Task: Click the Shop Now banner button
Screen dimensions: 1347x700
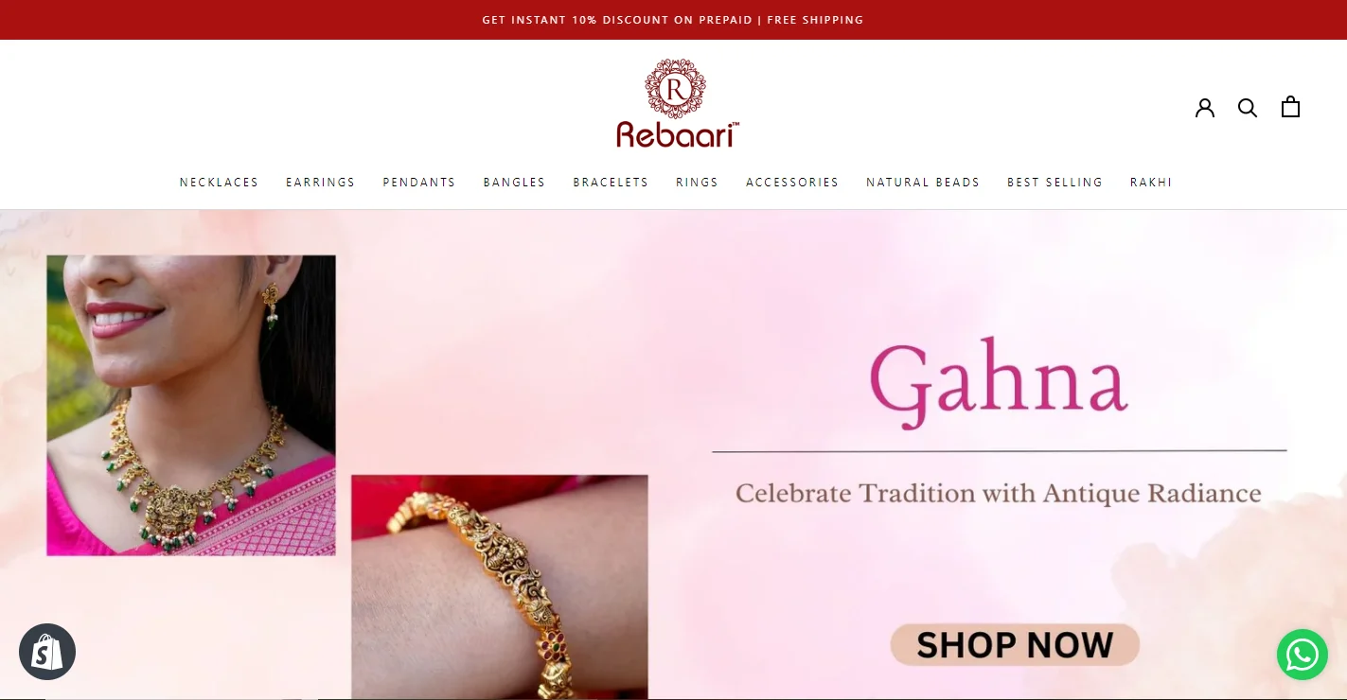Action: pyautogui.click(x=1015, y=645)
